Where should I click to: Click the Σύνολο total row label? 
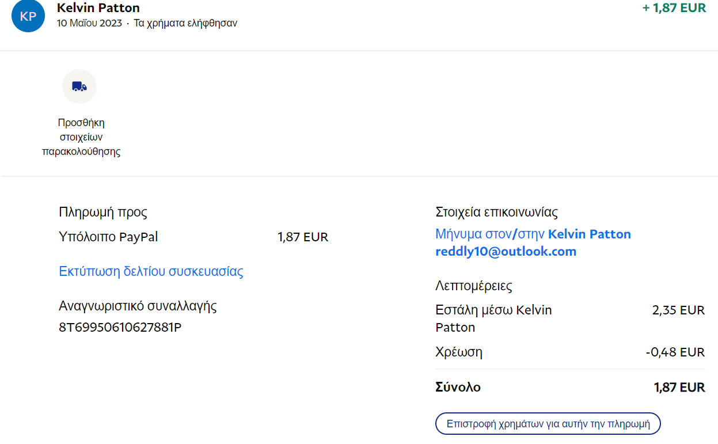tap(458, 387)
